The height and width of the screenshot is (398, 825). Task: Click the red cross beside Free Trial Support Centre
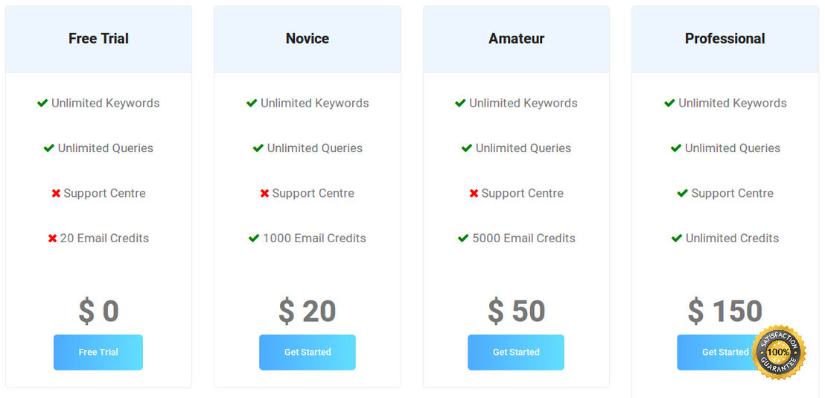(57, 194)
